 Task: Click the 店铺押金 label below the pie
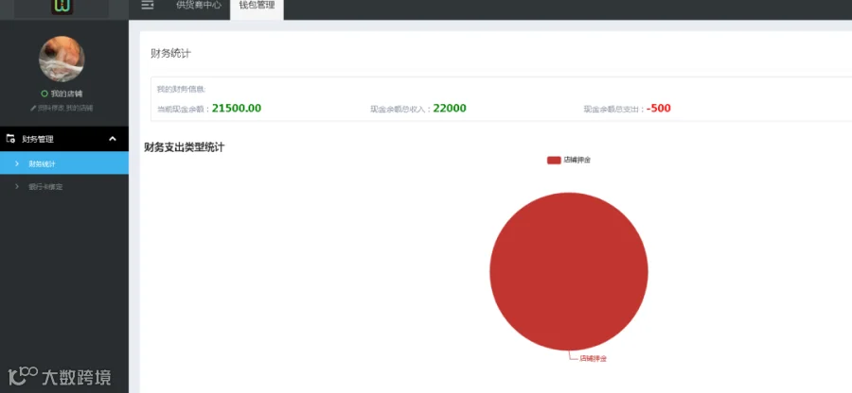click(593, 358)
